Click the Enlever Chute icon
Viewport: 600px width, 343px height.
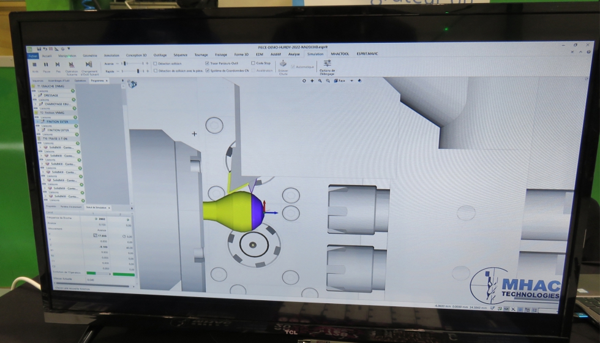click(x=283, y=64)
